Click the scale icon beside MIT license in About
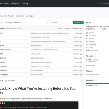Viewport: 109px width, 109px height. (x=87, y=36)
